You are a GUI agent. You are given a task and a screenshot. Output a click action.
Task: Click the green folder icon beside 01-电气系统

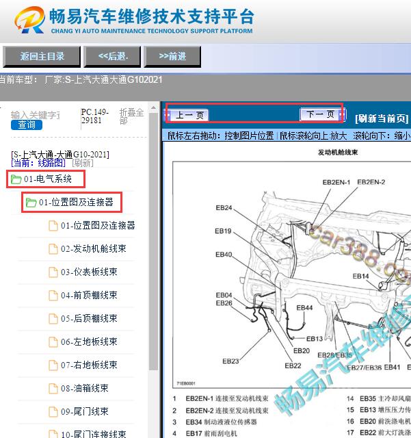pyautogui.click(x=16, y=179)
